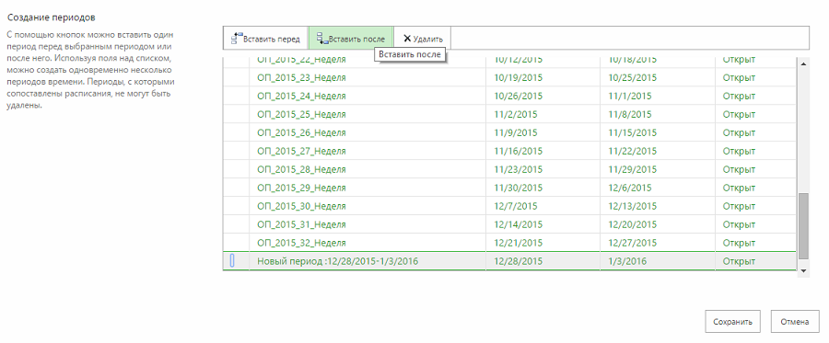The image size is (829, 343).
Task: Click end date 11/8/2015
Action: pos(630,115)
